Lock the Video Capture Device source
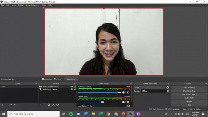Screen dimensions: 208x117 [x=75, y=87]
